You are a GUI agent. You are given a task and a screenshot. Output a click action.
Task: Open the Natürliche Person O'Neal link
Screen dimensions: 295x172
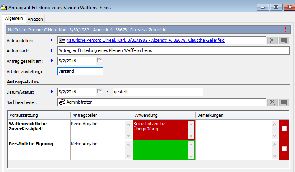click(145, 40)
